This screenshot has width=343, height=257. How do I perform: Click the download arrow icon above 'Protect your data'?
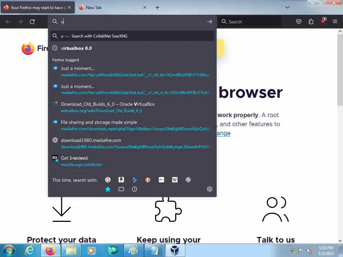[62, 209]
